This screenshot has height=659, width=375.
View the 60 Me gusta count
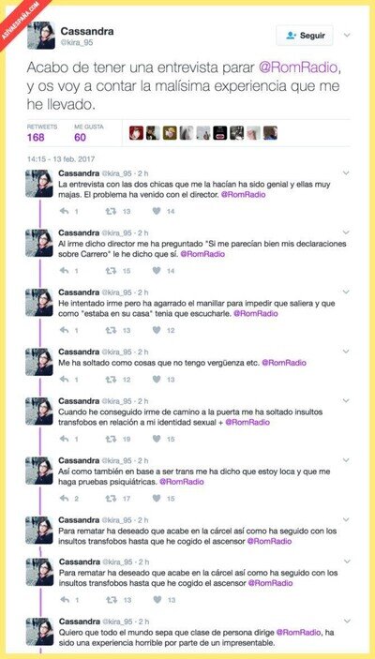click(x=81, y=138)
